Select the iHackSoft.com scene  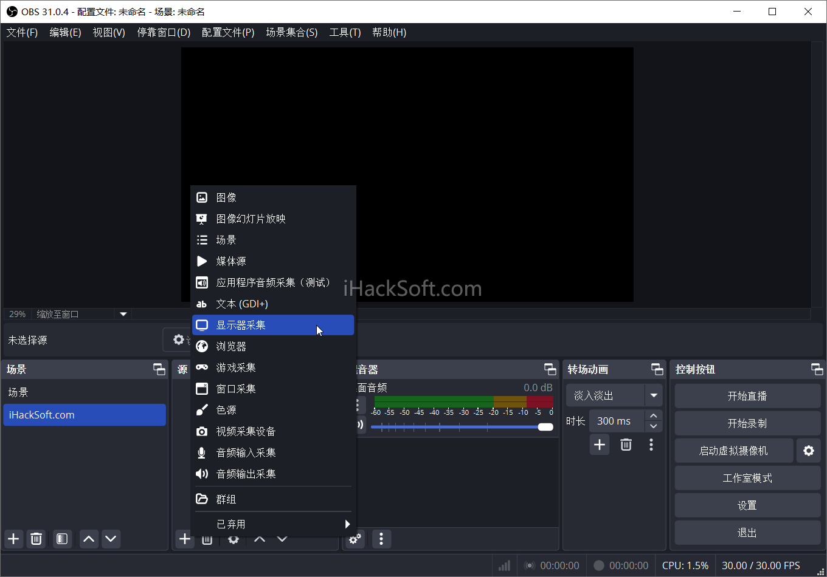[85, 415]
